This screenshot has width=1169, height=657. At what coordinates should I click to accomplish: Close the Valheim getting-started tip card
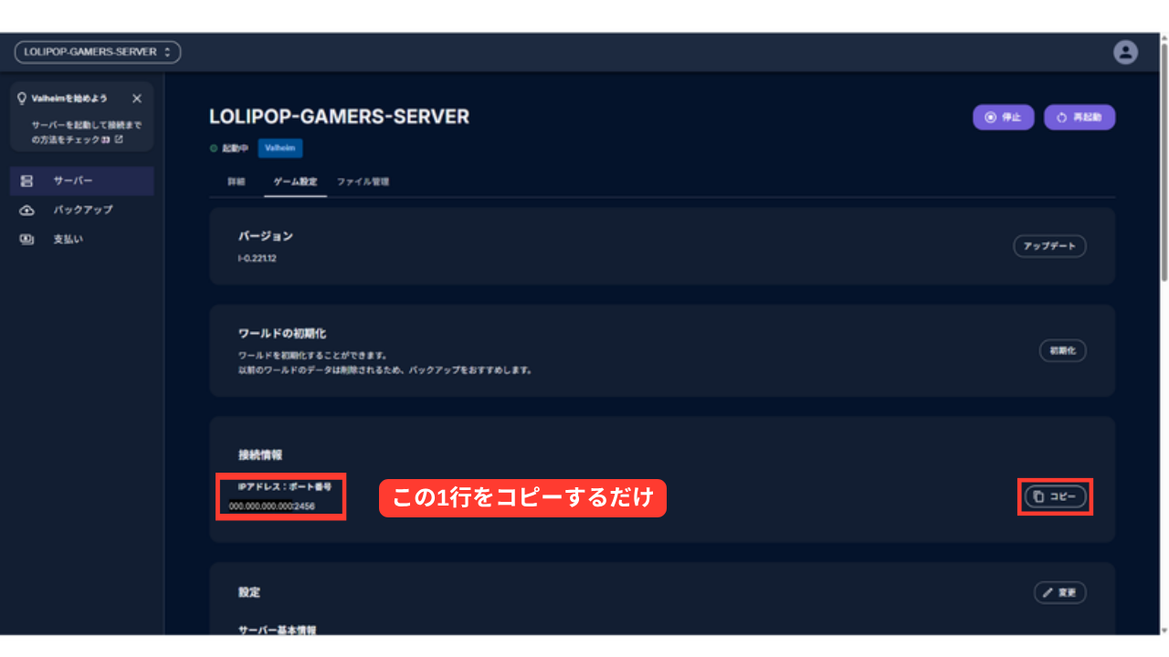pos(137,99)
